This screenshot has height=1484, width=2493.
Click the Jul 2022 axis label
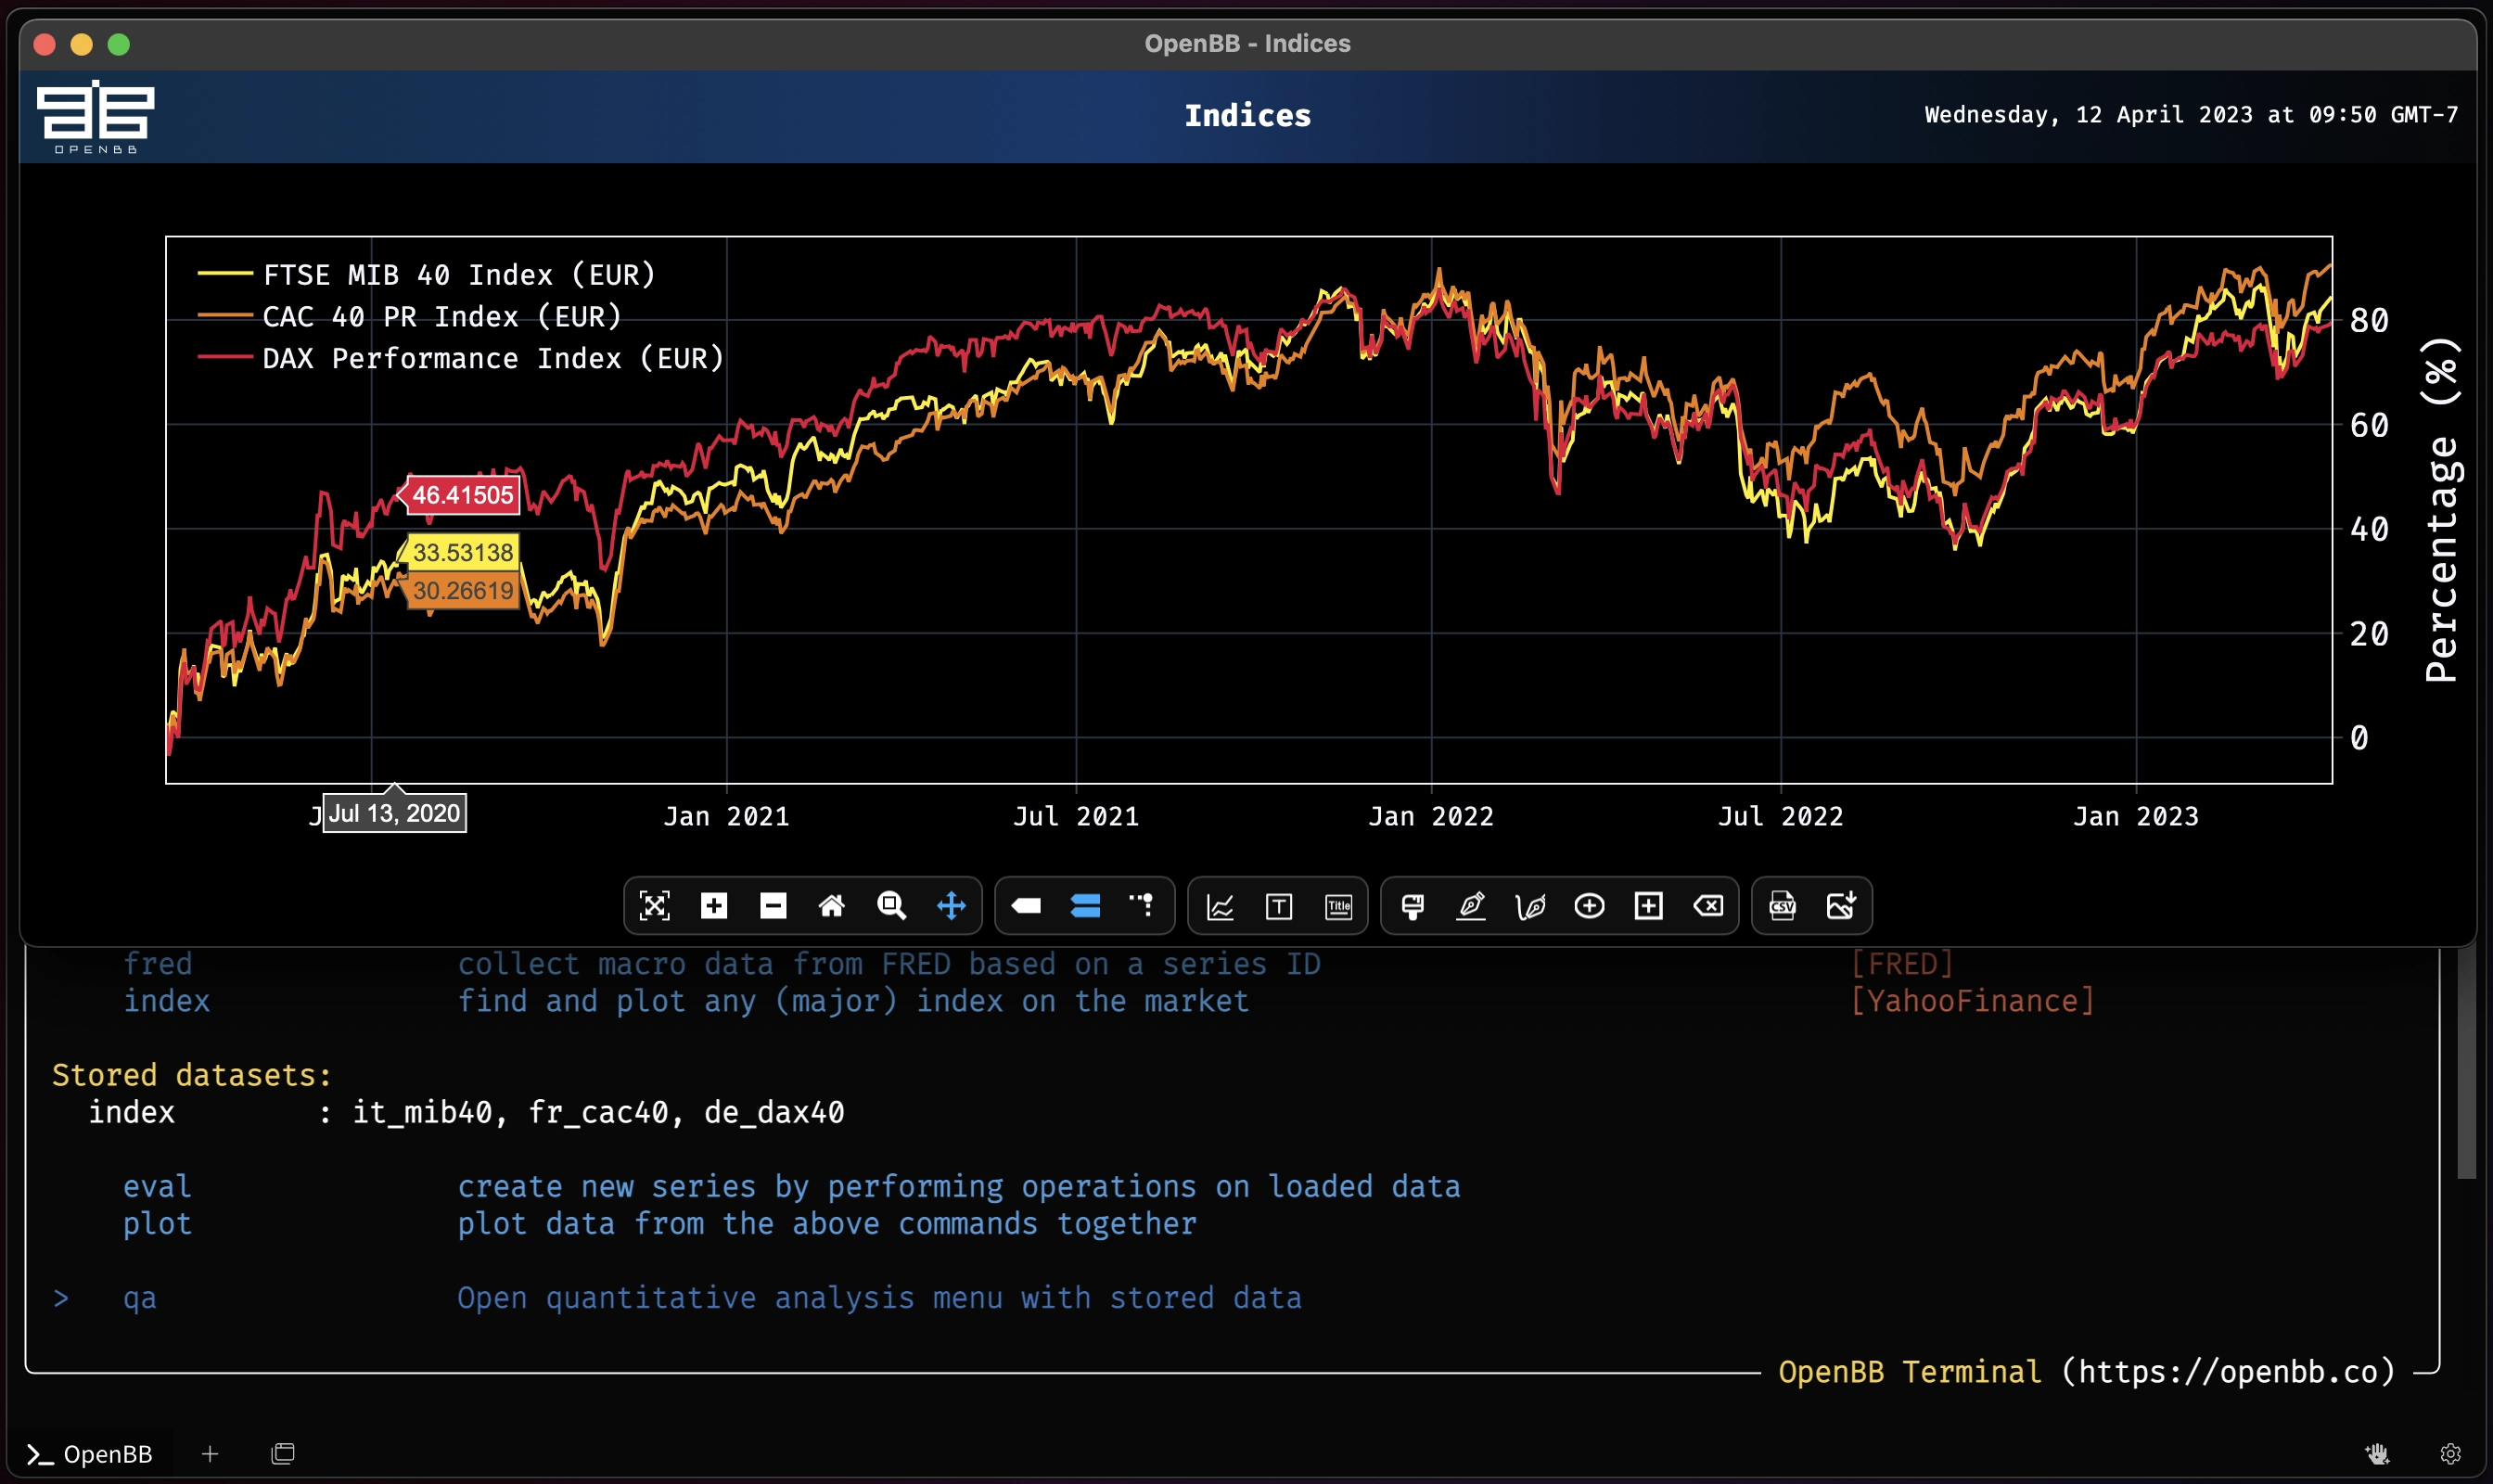[x=1781, y=816]
